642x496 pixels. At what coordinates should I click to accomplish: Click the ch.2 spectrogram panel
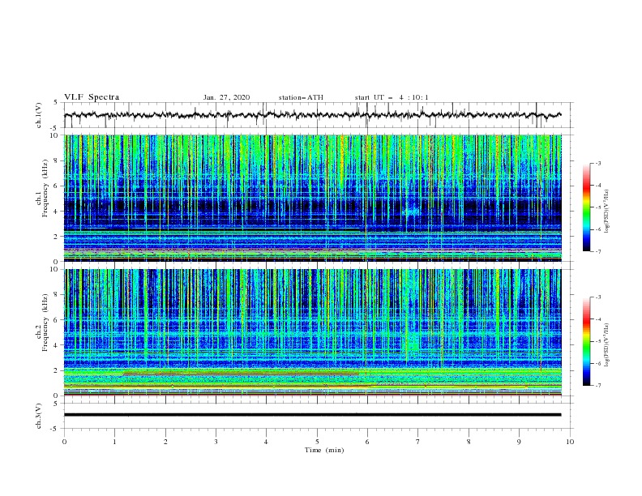pyautogui.click(x=312, y=332)
